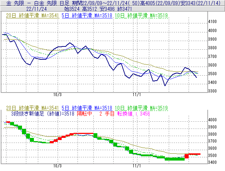The height and width of the screenshot is (171, 225).
Task: Select the upper chart's '5日 終値平滑 MA=3518' legend
Action: point(87,15)
